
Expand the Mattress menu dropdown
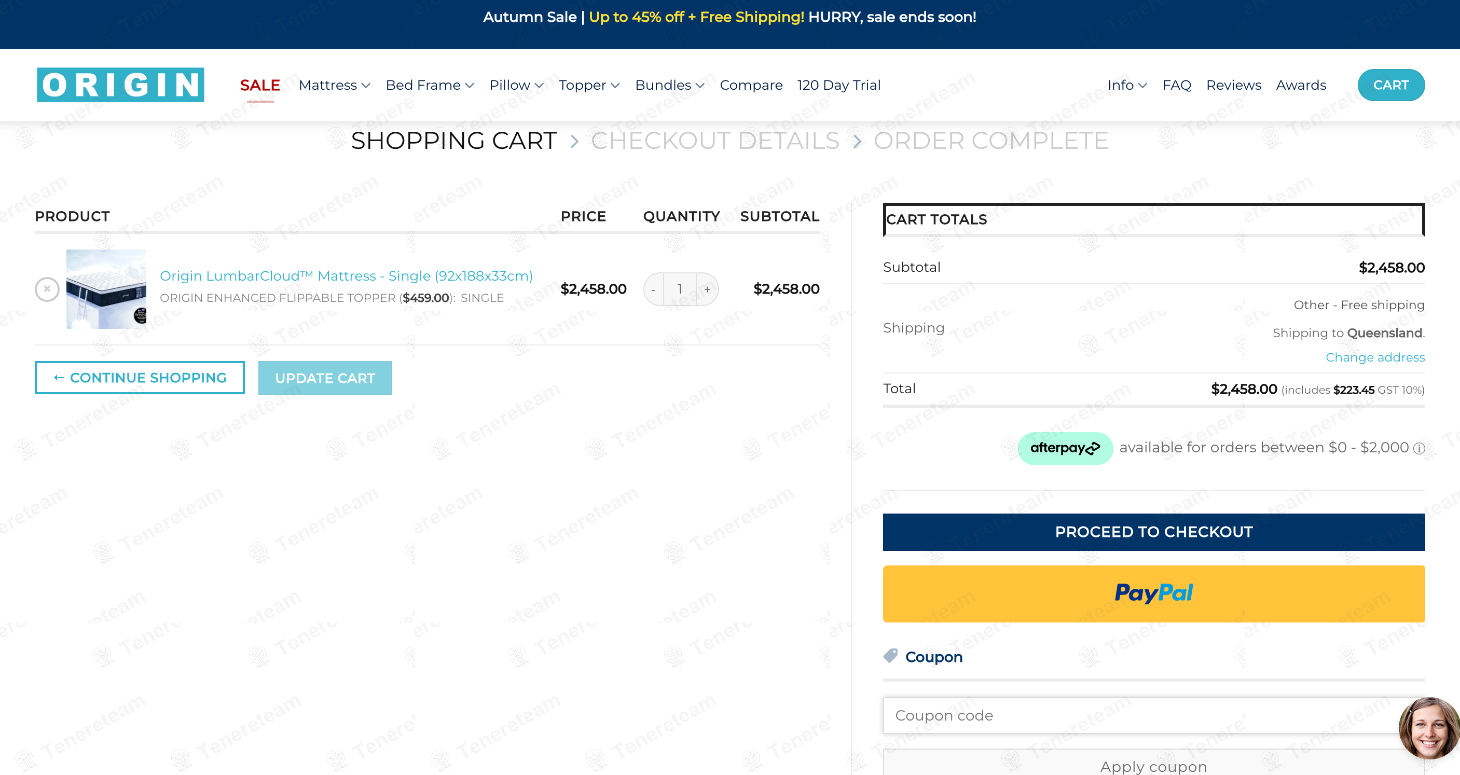(x=335, y=85)
